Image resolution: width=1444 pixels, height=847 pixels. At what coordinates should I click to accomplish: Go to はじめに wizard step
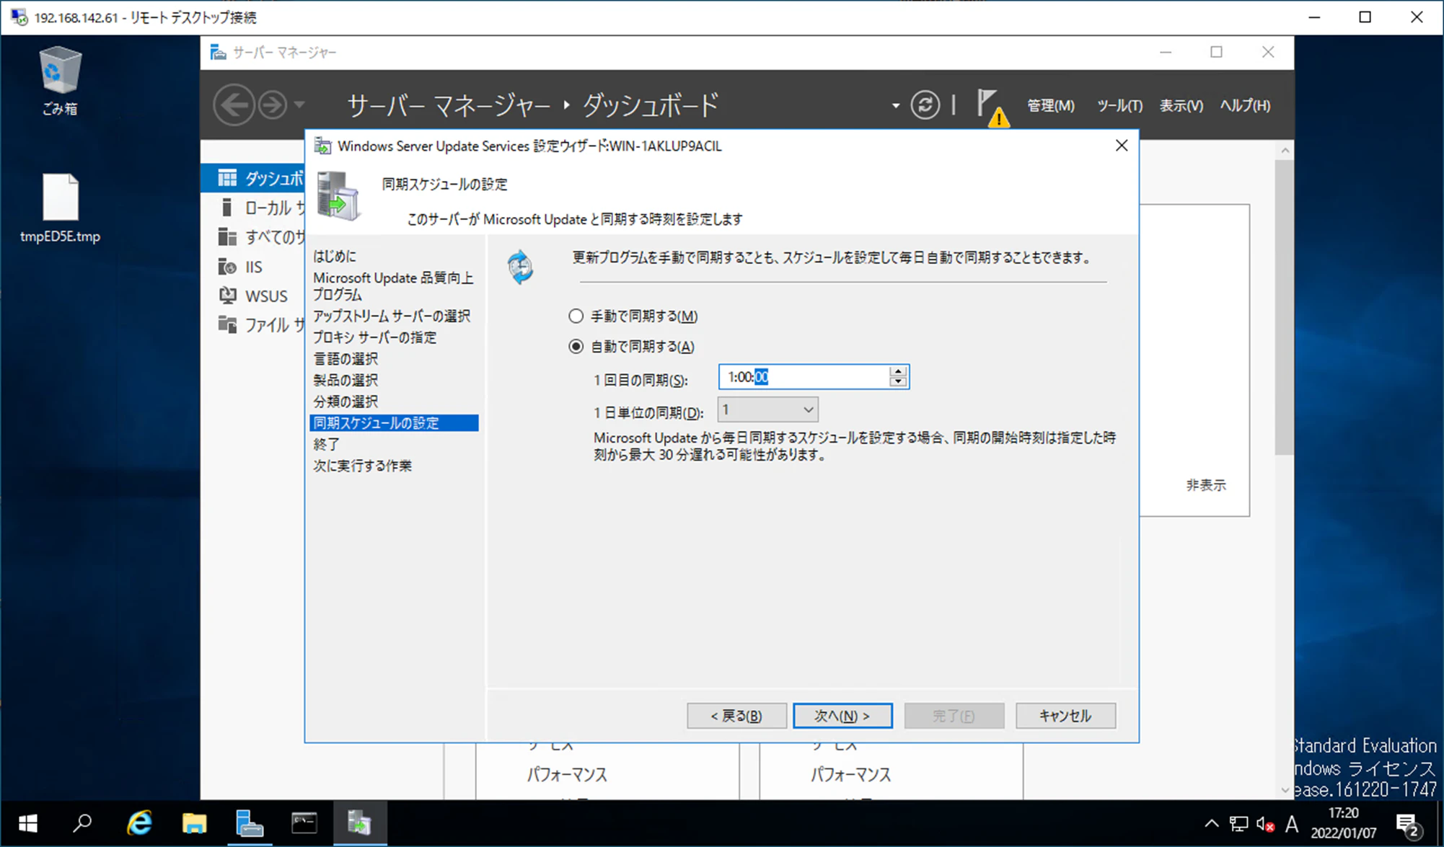click(335, 256)
